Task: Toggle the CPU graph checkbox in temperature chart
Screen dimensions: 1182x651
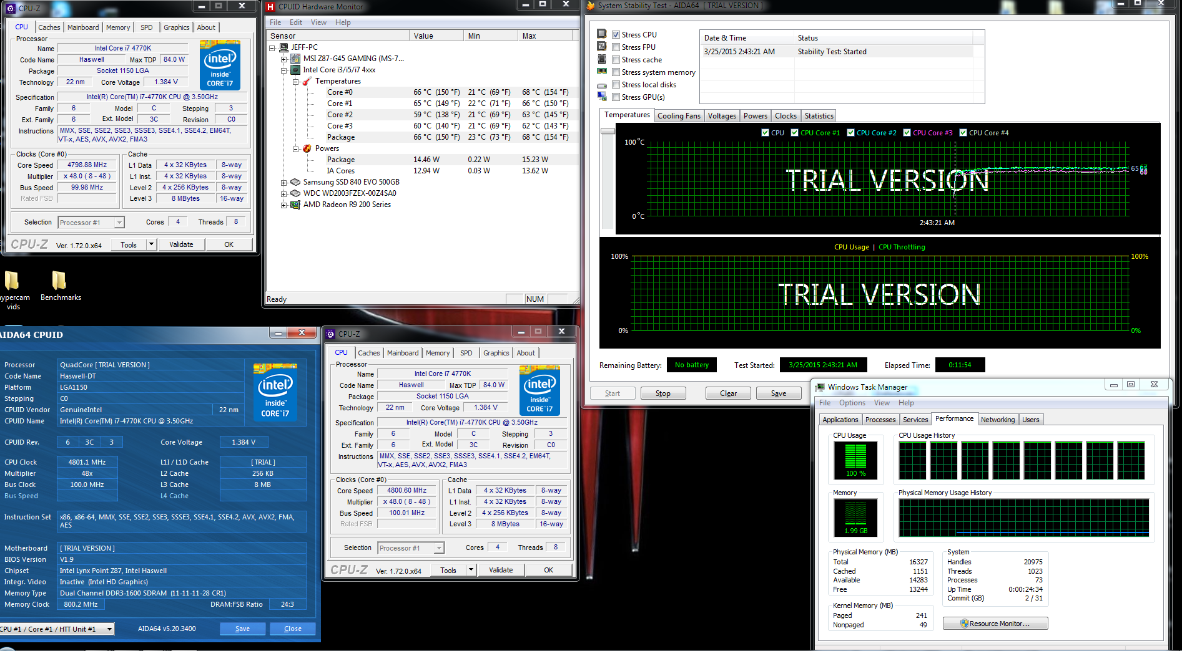Action: pos(766,133)
